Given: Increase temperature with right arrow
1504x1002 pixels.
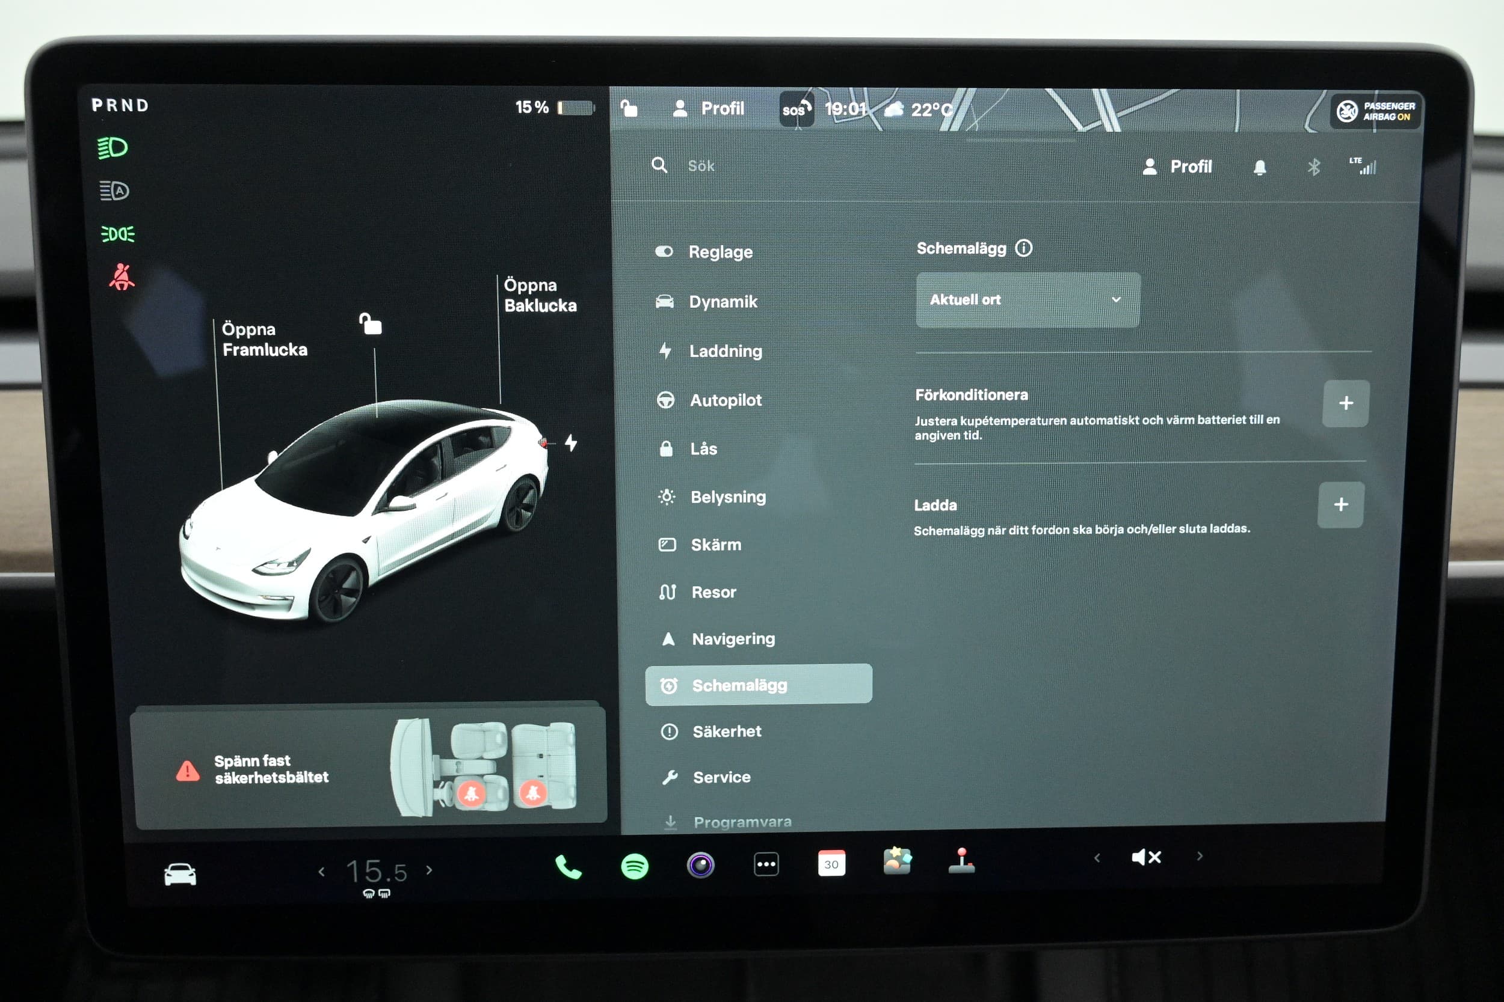Looking at the screenshot, I should point(429,870).
